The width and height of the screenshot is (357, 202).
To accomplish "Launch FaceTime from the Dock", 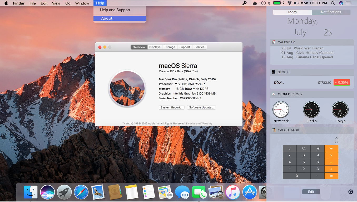I will click(x=199, y=192).
